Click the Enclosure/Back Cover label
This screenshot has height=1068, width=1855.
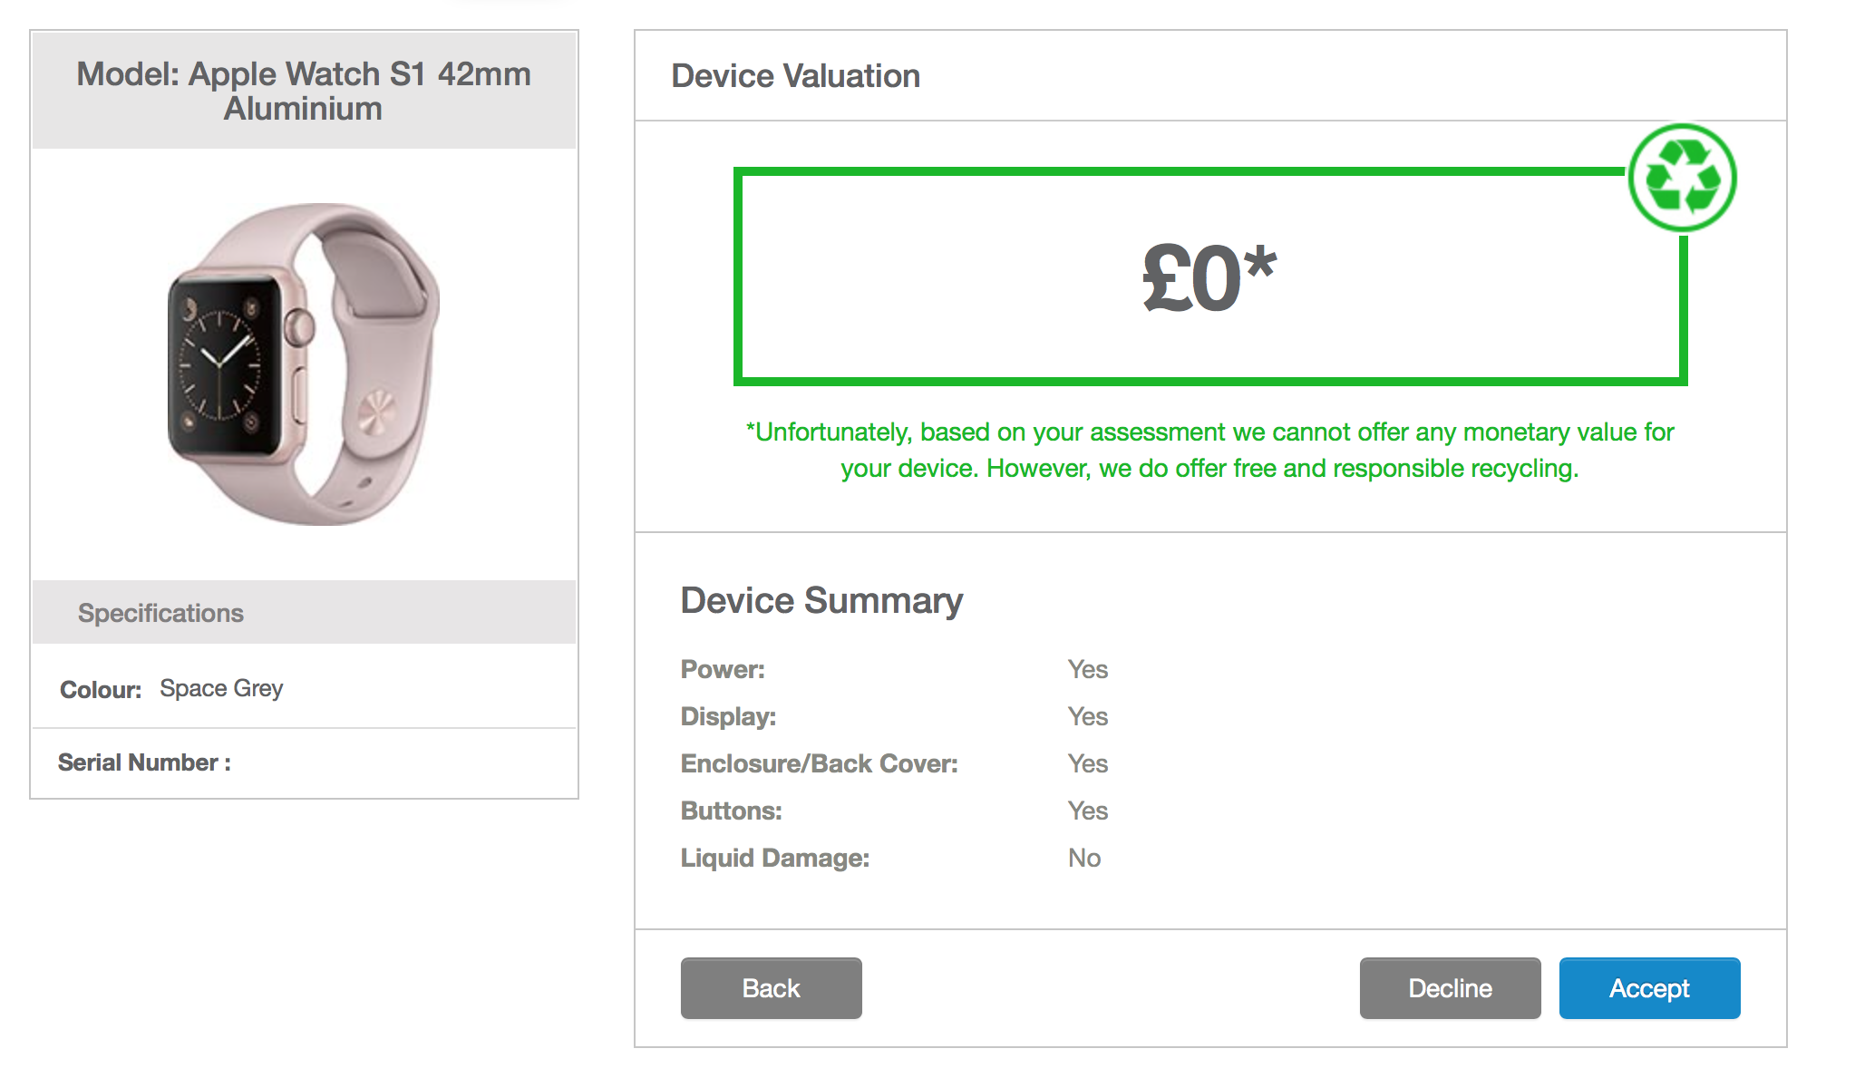tap(819, 763)
